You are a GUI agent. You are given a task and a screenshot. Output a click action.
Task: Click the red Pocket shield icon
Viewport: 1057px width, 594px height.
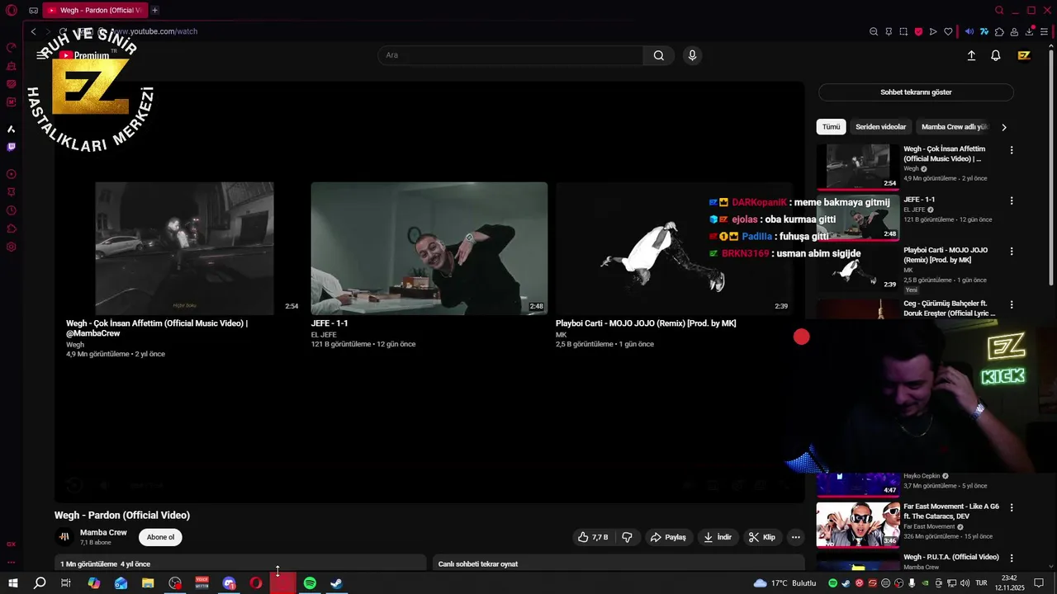point(918,31)
